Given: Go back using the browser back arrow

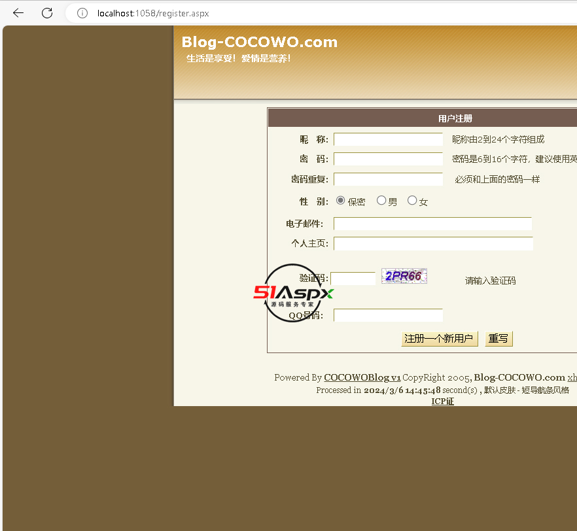Looking at the screenshot, I should click(x=18, y=13).
